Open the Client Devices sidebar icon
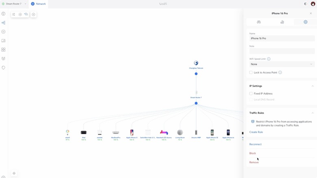Image resolution: width=317 pixels, height=178 pixels. pos(3,41)
